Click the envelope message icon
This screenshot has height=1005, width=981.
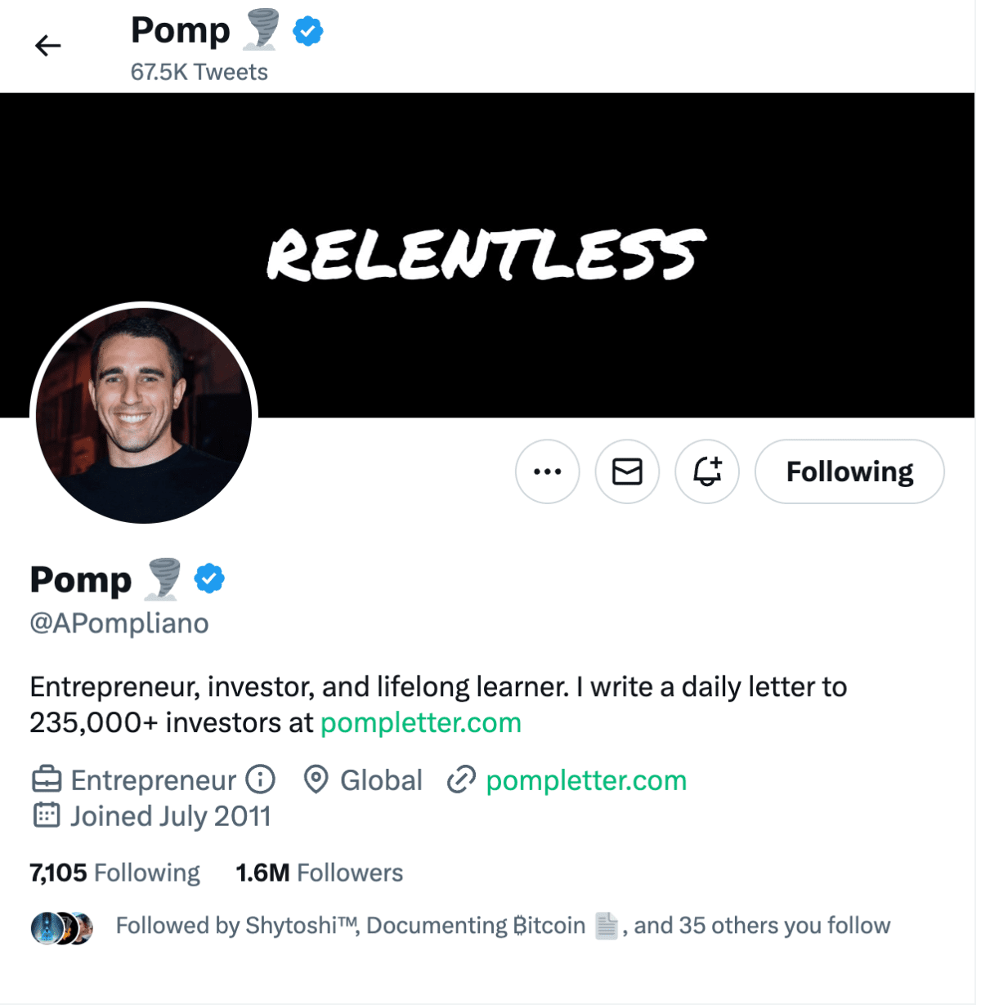627,471
